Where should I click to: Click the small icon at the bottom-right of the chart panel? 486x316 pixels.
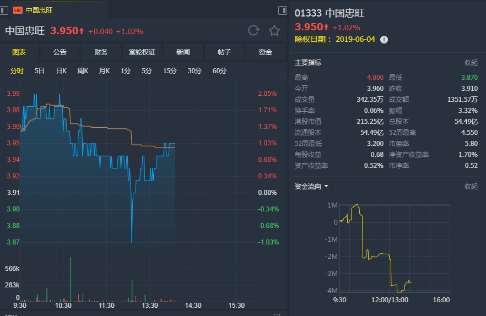click(x=277, y=314)
